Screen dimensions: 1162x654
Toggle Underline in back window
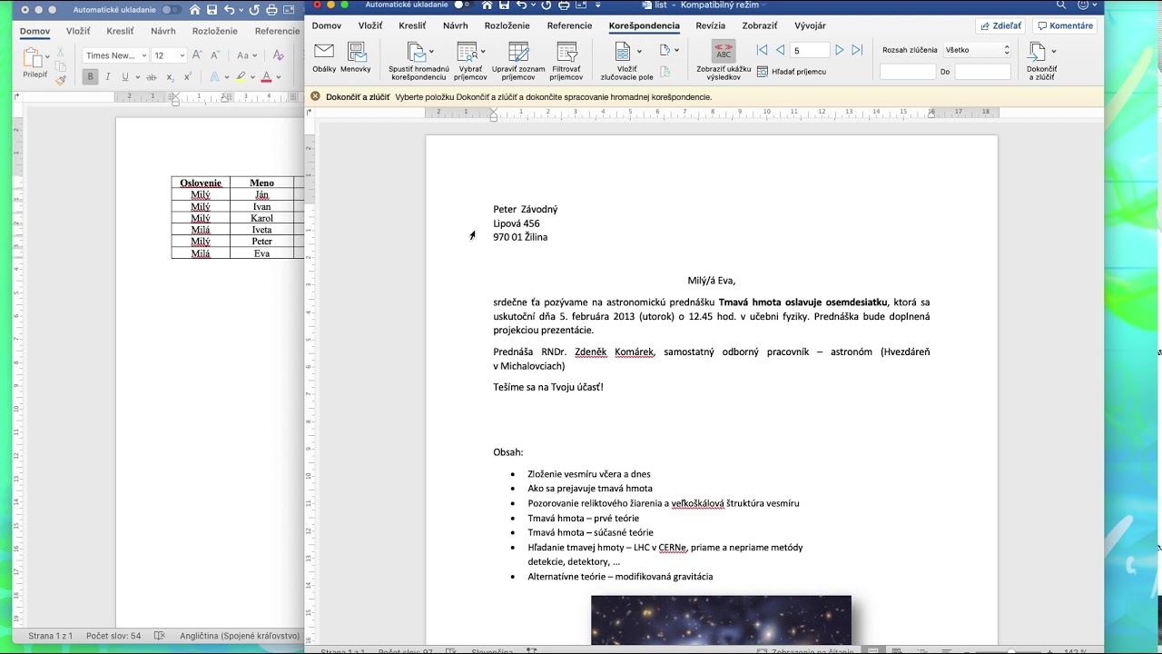click(x=125, y=77)
